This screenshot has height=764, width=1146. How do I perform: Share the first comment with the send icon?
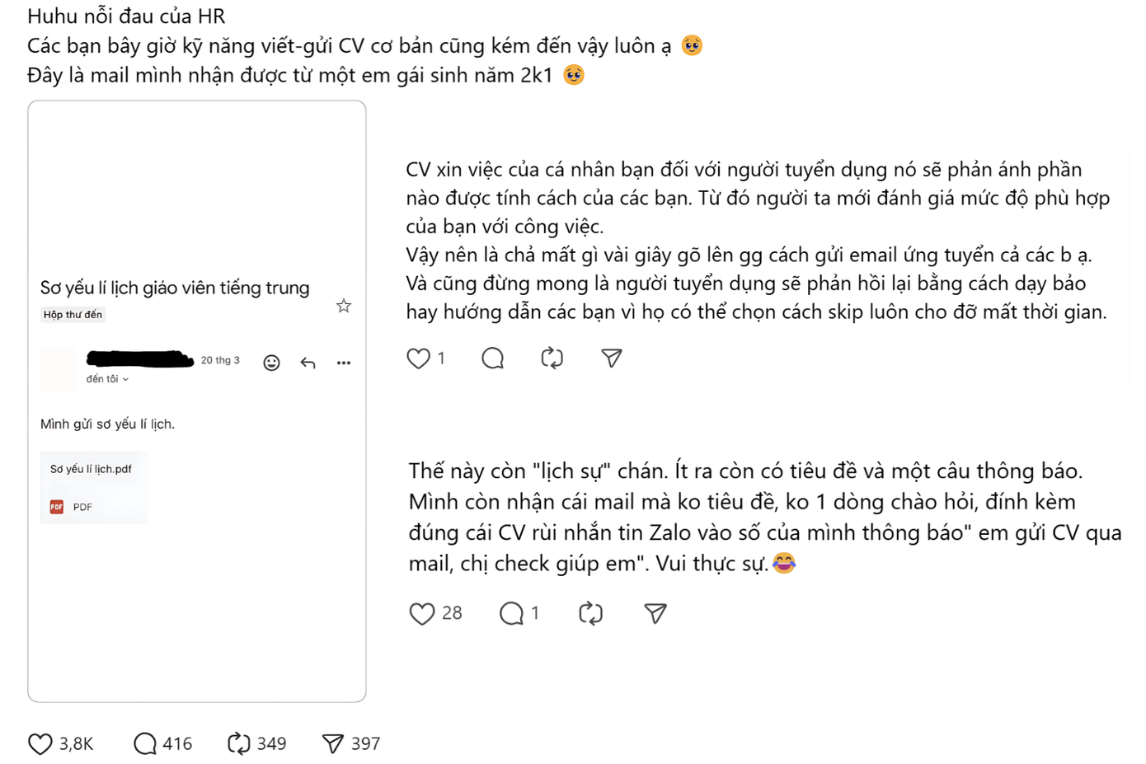(x=610, y=358)
